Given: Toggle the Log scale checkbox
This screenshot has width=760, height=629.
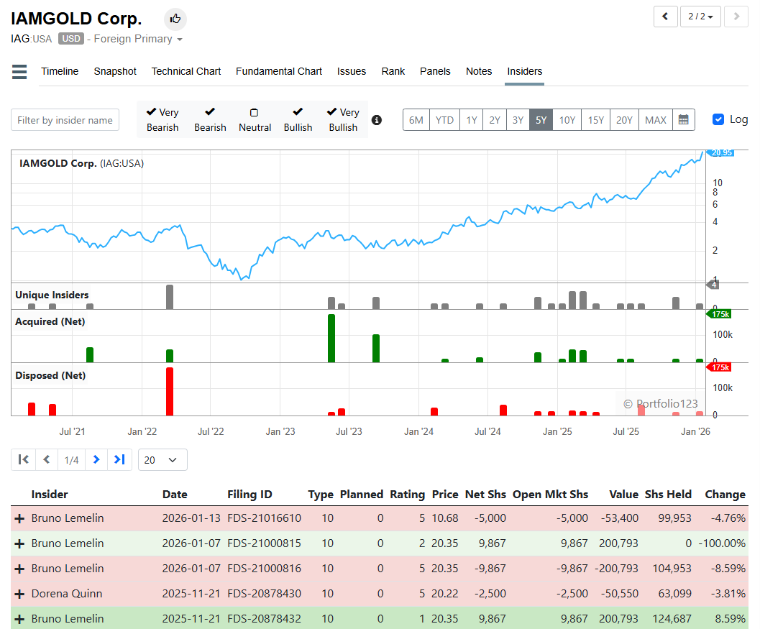Looking at the screenshot, I should coord(718,119).
